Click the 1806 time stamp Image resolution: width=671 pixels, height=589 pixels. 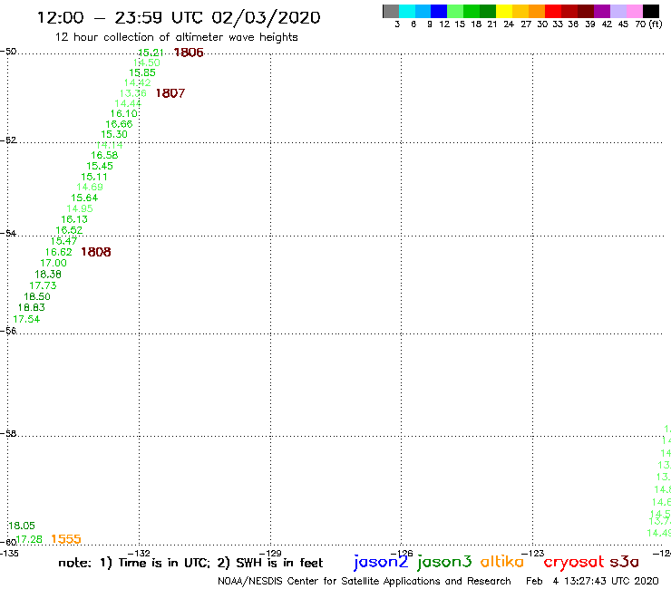click(189, 53)
